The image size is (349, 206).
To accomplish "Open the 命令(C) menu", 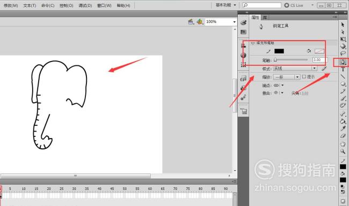I will pyautogui.click(x=48, y=5).
